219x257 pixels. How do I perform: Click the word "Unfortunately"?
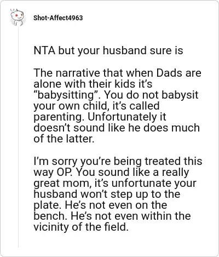(122, 117)
